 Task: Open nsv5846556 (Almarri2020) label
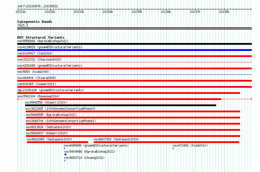pos(46,102)
